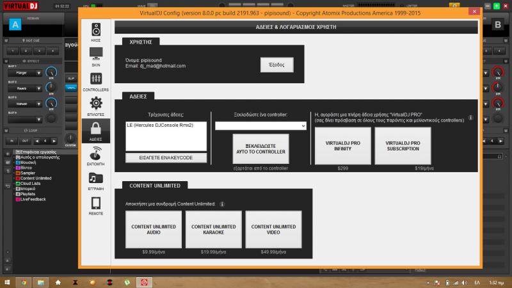Select the CONTENT UNLIMITED section tab
This screenshot has width=512, height=288.
[x=155, y=186]
